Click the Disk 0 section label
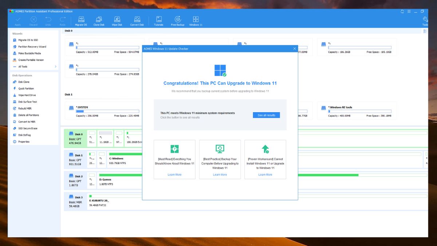 [68, 31]
